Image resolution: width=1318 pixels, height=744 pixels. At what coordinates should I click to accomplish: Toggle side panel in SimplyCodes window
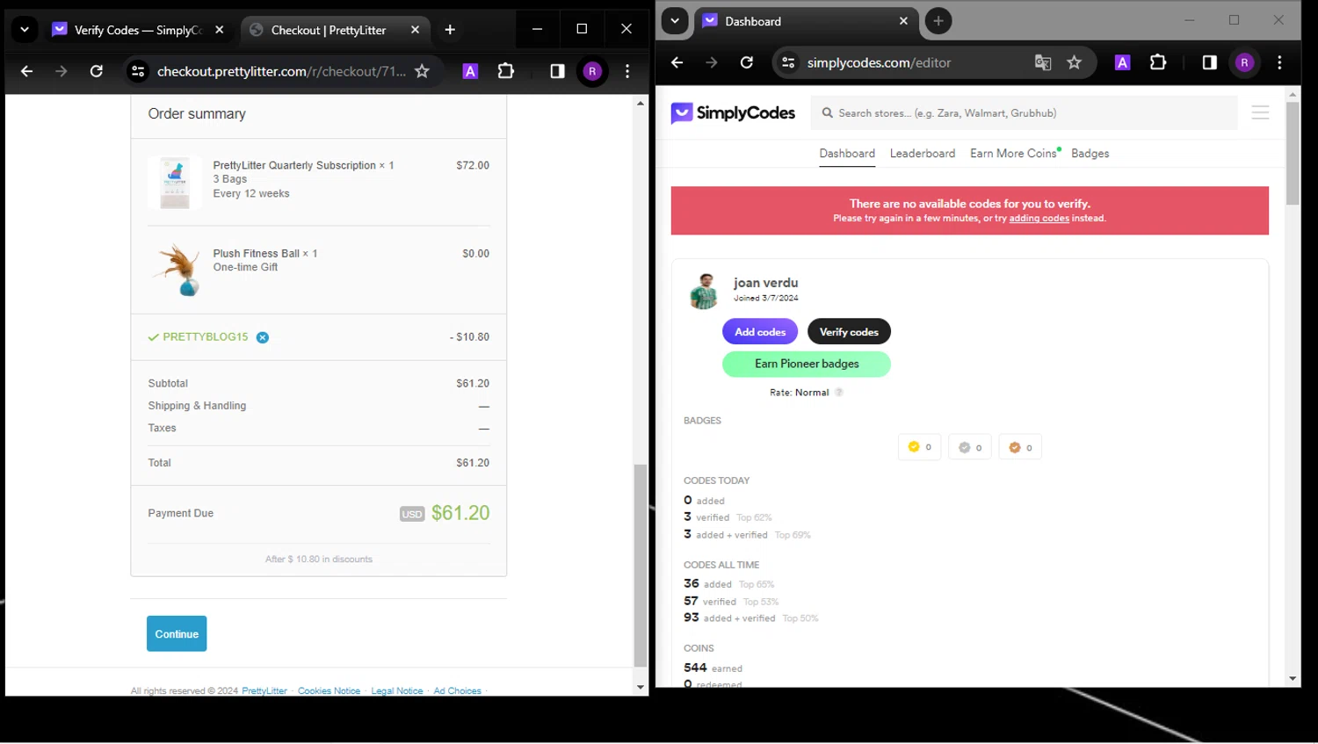point(1209,62)
